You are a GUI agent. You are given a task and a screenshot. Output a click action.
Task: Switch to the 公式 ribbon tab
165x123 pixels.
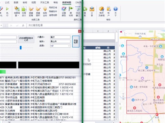pyautogui.click(x=7, y=3)
